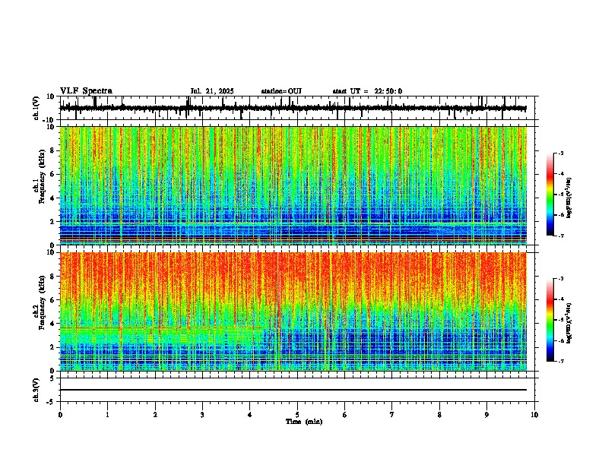
Task: Click the time axis tick label "4"
Action: point(250,415)
